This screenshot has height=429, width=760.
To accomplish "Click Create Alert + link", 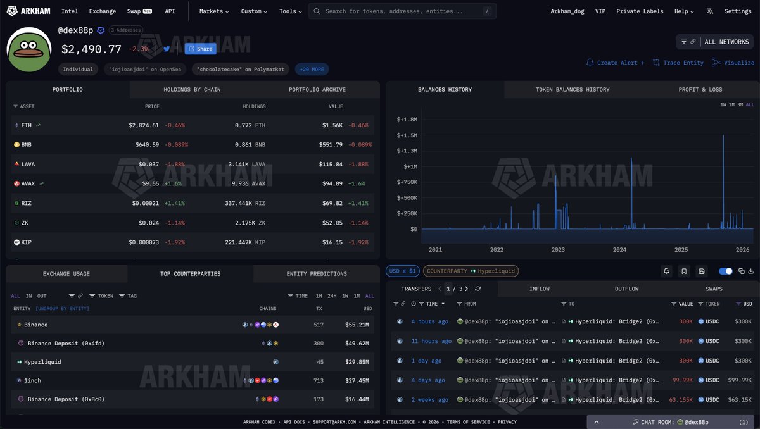I will pyautogui.click(x=616, y=63).
